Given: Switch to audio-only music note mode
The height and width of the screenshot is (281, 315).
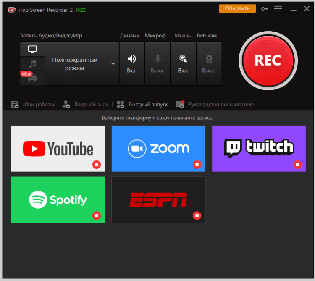Looking at the screenshot, I should click(32, 64).
